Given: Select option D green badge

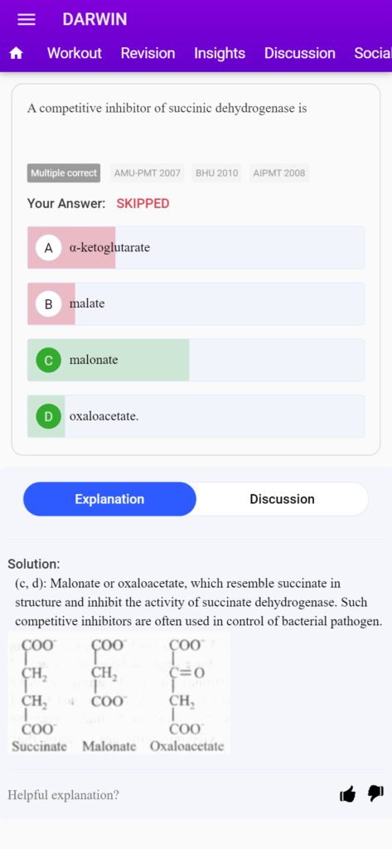Looking at the screenshot, I should click(x=48, y=416).
